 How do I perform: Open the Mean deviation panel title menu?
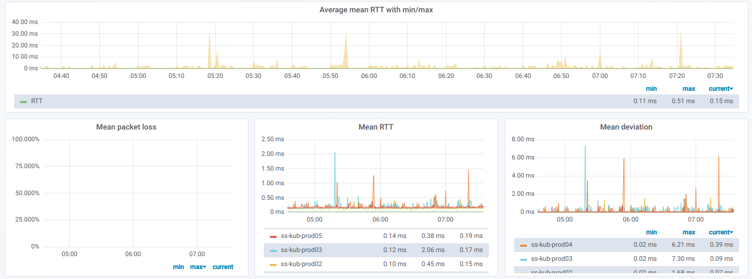[x=626, y=127]
